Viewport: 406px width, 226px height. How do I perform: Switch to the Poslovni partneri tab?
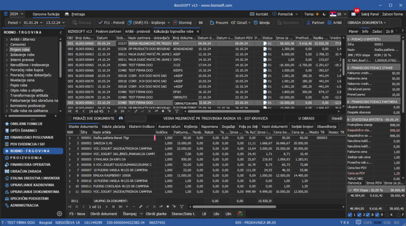point(108,31)
